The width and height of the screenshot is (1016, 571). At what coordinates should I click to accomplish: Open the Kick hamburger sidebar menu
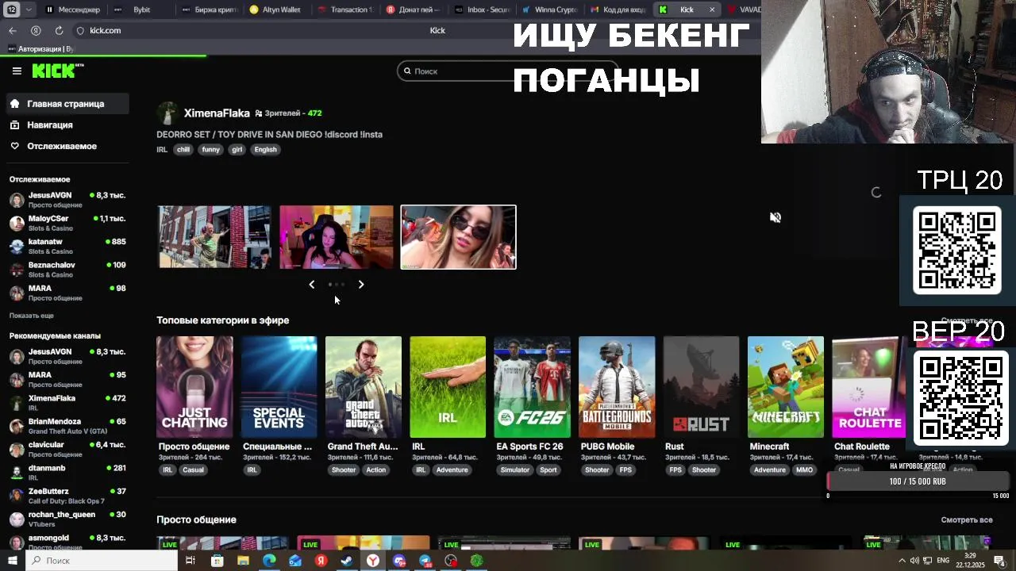(17, 71)
